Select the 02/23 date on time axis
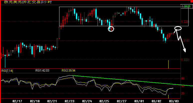193x103 pixels. pos(70,101)
